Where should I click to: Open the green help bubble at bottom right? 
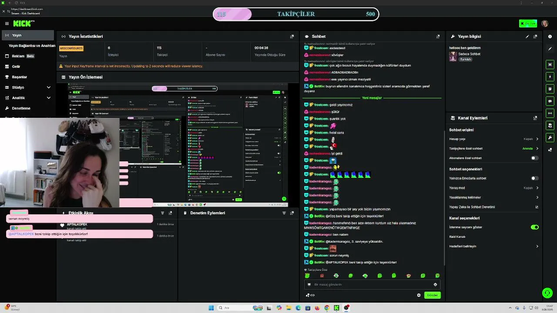547,293
